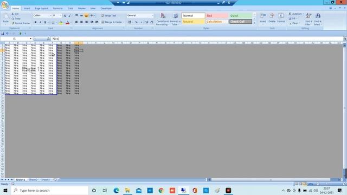The width and height of the screenshot is (347, 195).
Task: Open the Merge & Center dropdown arrow
Action: 124,22
